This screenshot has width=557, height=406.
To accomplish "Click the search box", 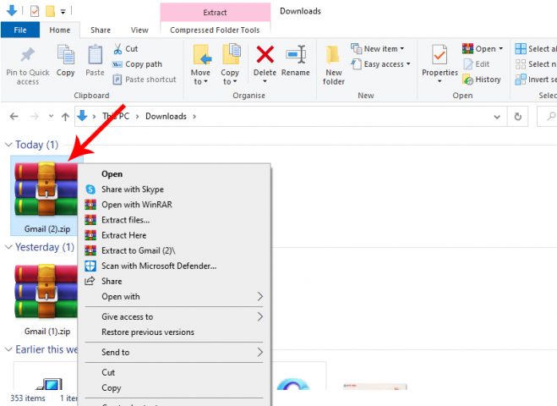I will click(548, 116).
